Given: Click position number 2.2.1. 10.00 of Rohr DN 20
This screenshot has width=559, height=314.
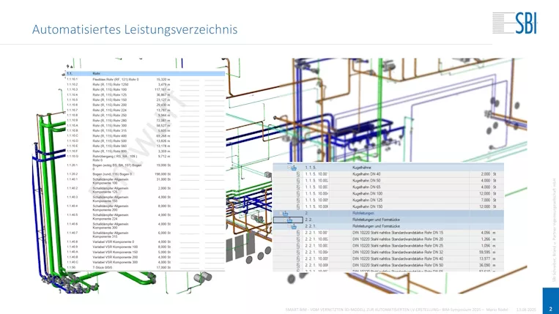Looking at the screenshot, I should pyautogui.click(x=316, y=239).
